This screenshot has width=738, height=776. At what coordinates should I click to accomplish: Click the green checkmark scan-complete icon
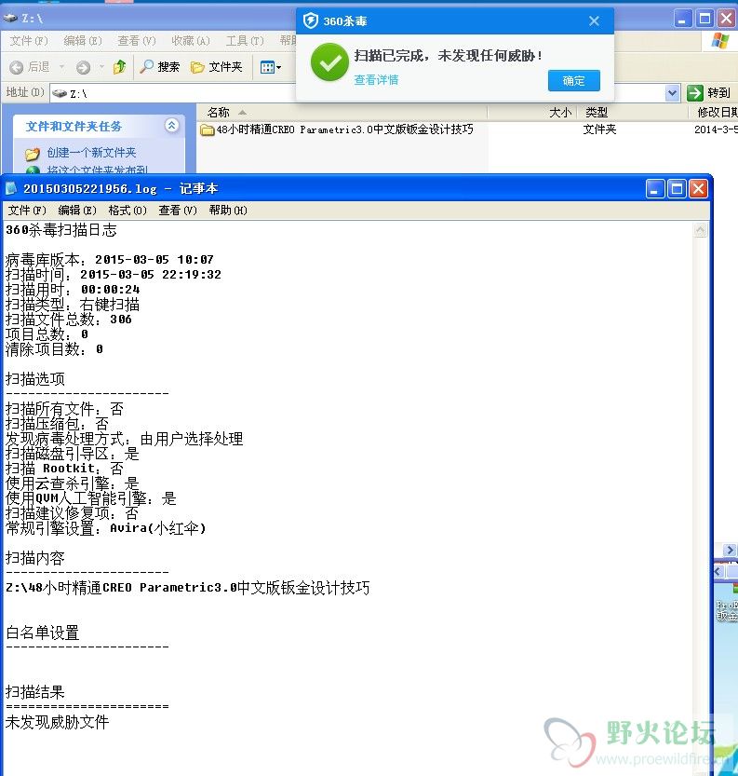click(x=329, y=62)
